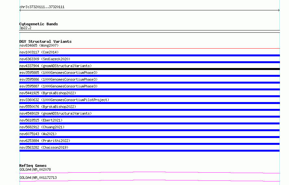Click blue bar under nsv5682912

[x=149, y=130]
